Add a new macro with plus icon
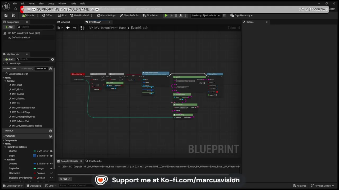339x190 pixels. pyautogui.click(x=50, y=131)
